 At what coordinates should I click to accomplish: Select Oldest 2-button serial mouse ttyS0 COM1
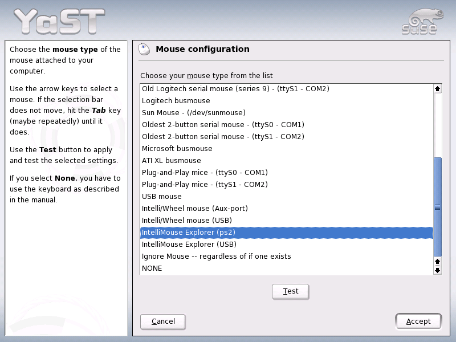(287, 124)
